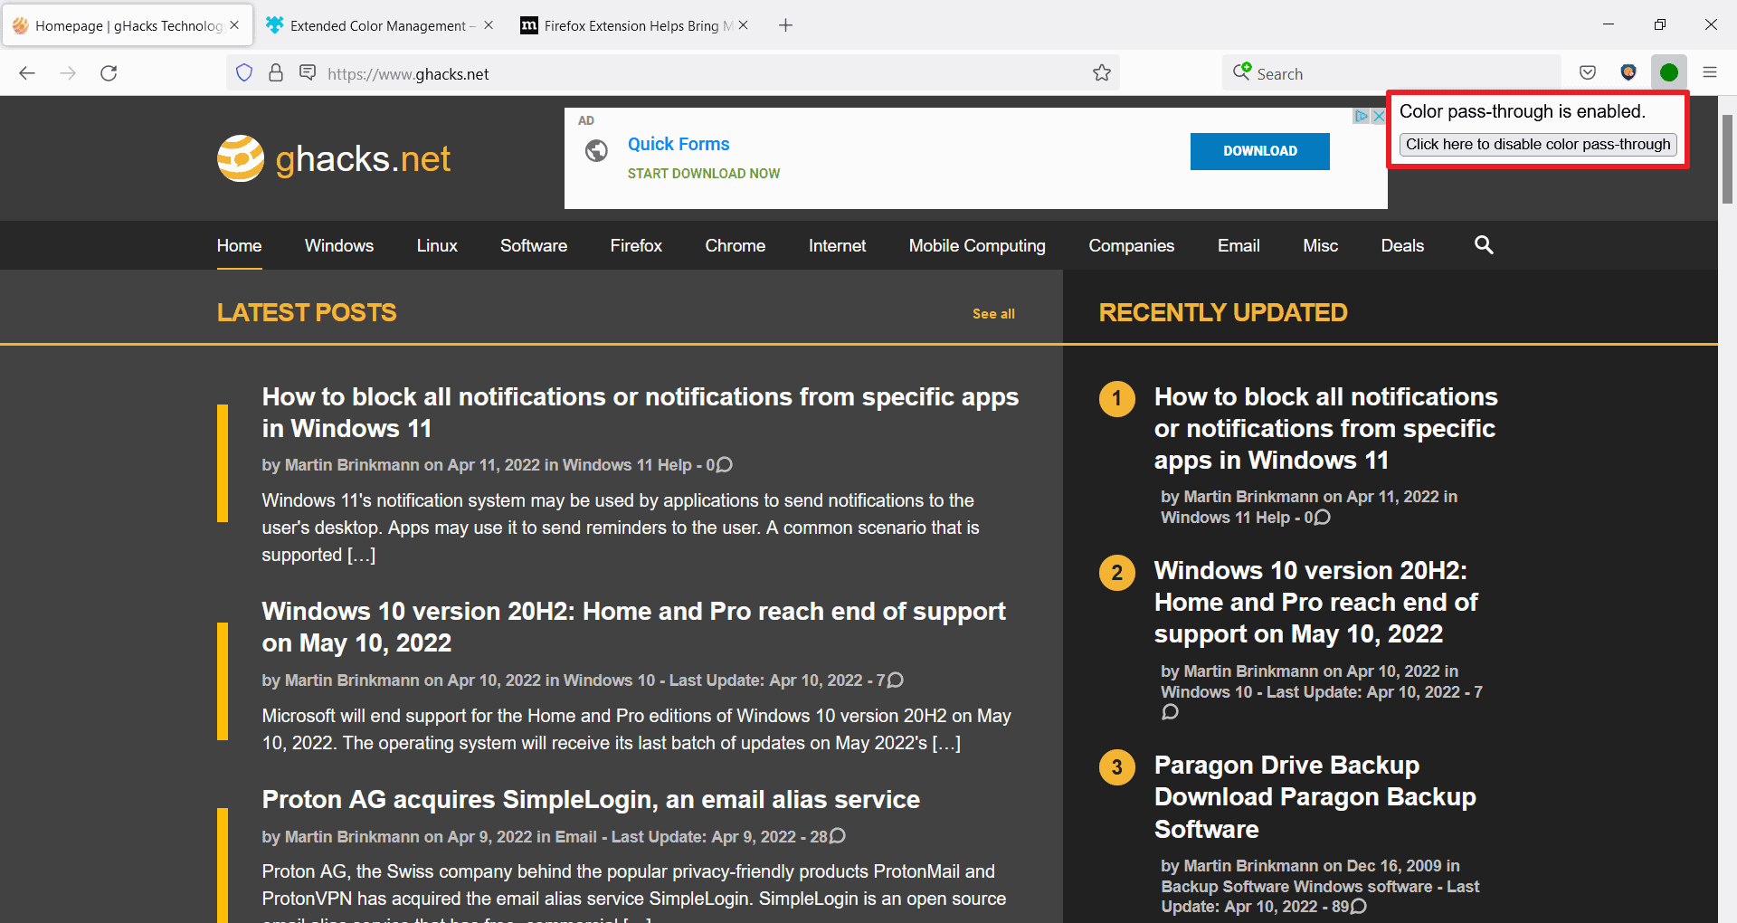Open the Misc category

1320,245
